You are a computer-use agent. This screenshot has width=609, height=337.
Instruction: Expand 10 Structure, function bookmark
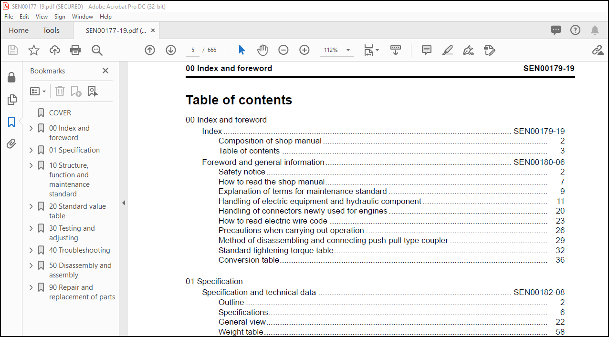tap(31, 165)
